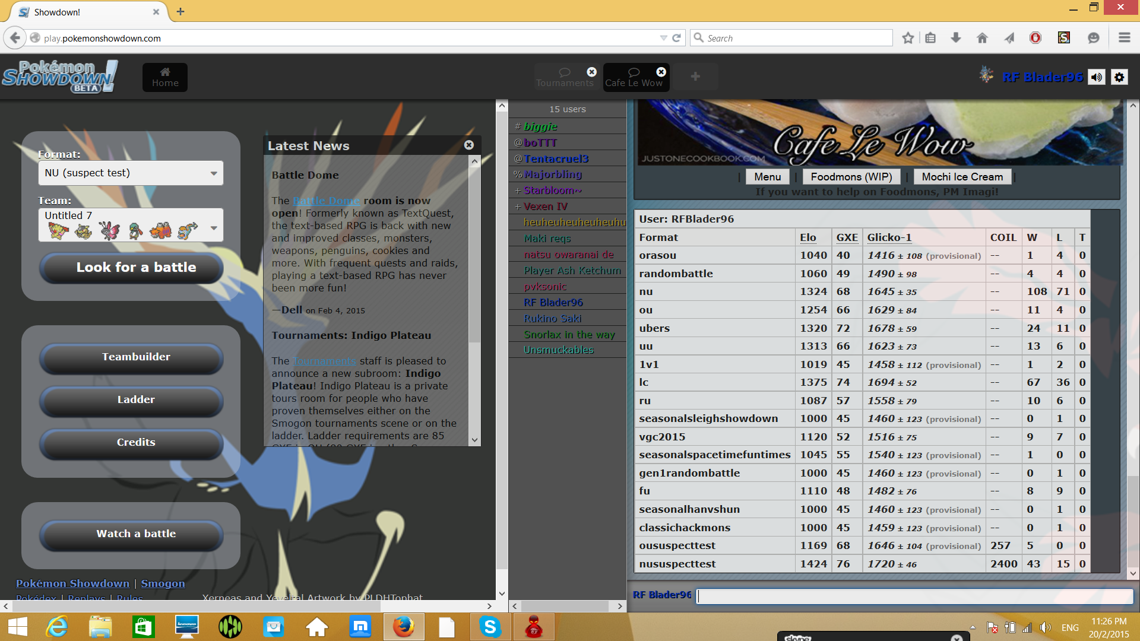Click the Menu button in Cafe Le Wow

tap(767, 177)
